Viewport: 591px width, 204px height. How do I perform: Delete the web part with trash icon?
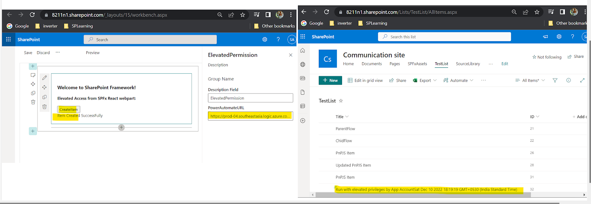click(x=44, y=107)
